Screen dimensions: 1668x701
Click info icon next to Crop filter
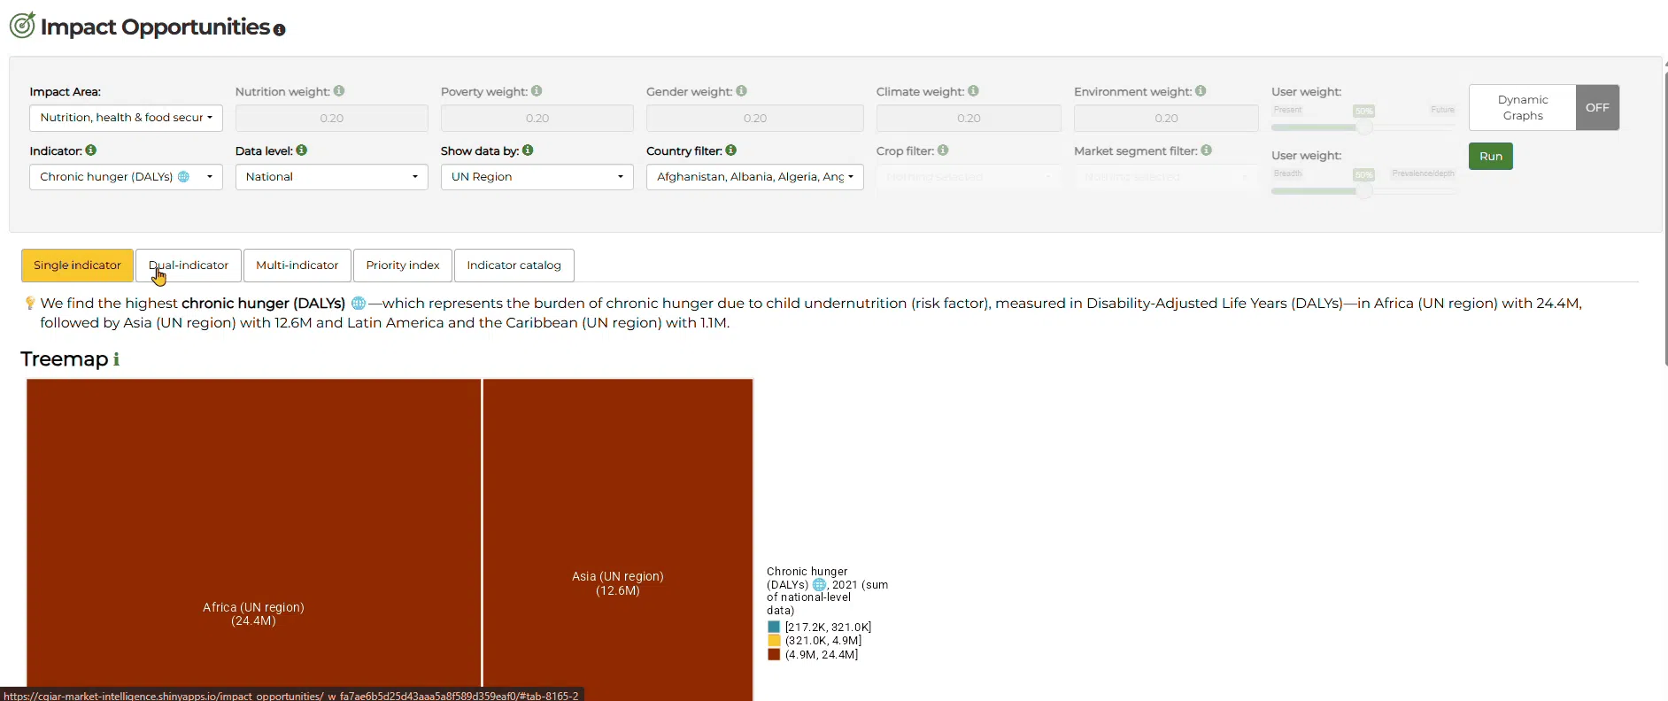click(943, 150)
